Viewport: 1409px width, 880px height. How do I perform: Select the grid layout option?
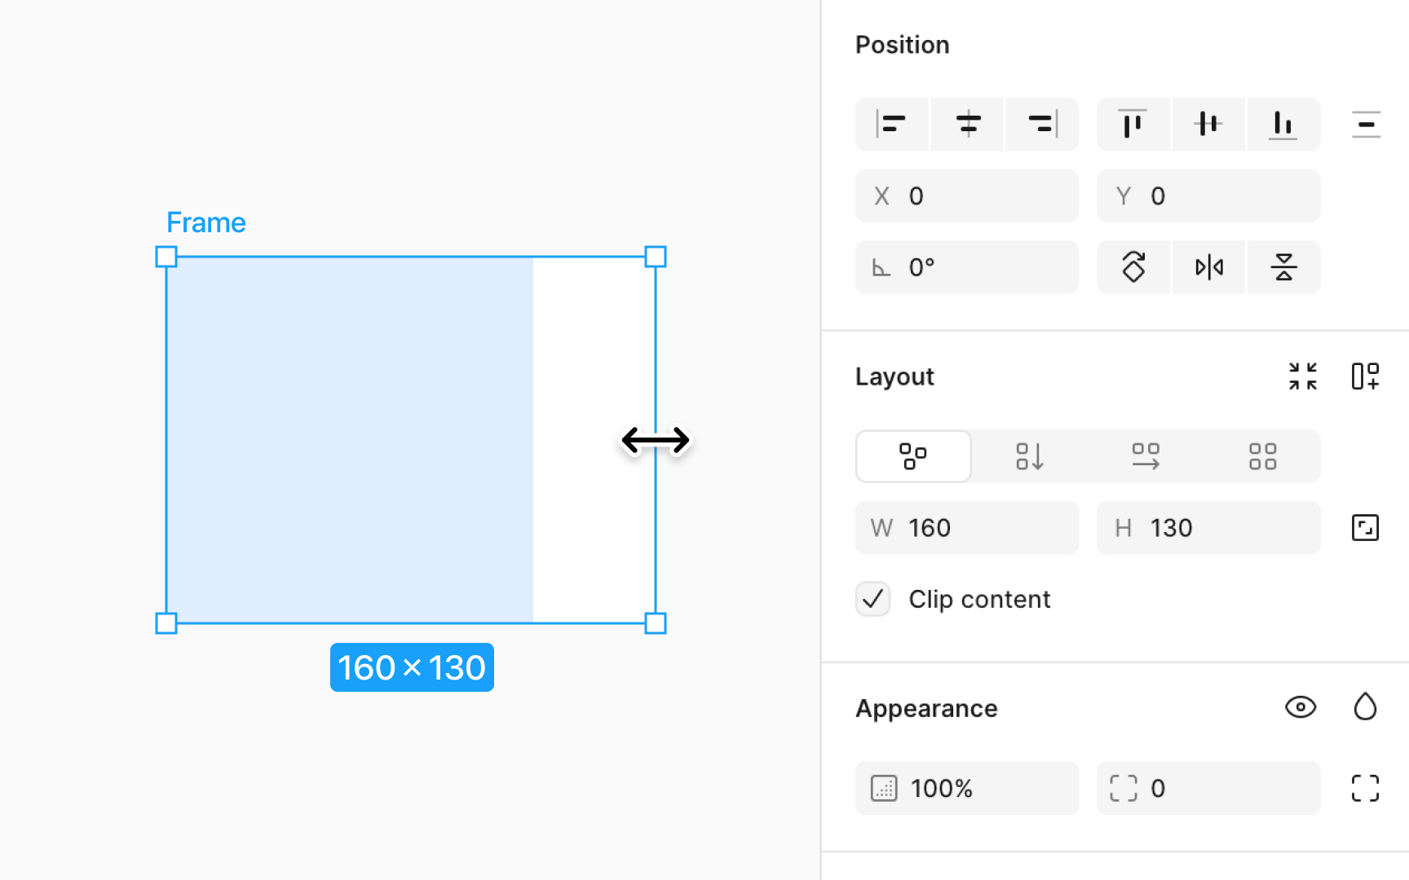(x=1262, y=456)
